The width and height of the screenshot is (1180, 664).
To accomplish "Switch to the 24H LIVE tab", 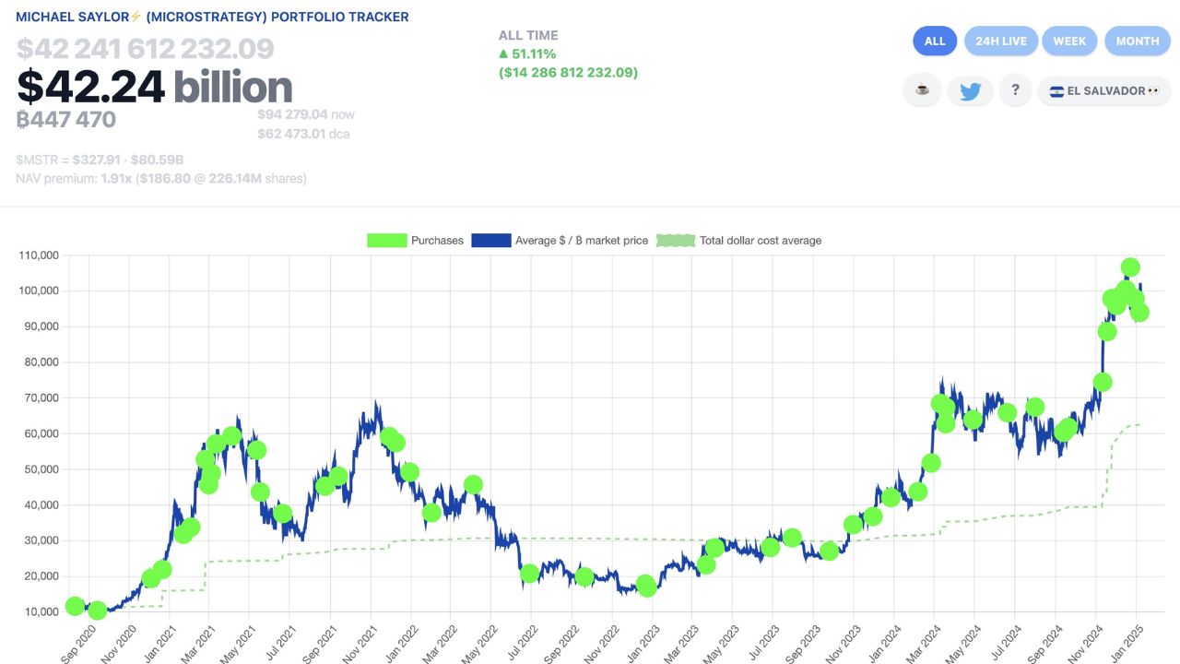I will click(1001, 41).
